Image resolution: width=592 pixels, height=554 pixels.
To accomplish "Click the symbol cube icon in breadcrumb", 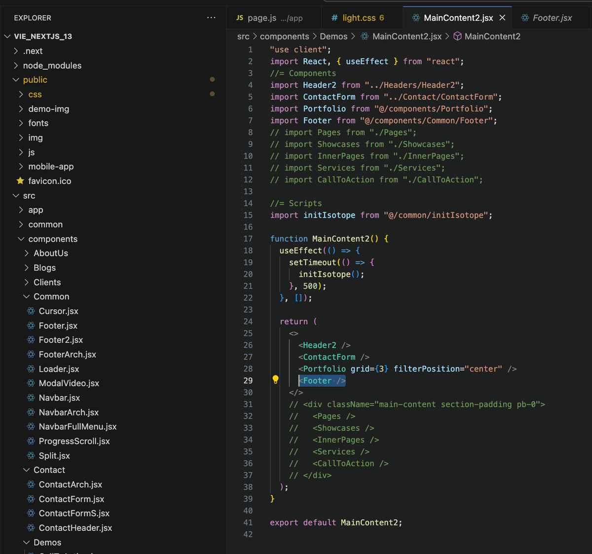I will (x=457, y=37).
